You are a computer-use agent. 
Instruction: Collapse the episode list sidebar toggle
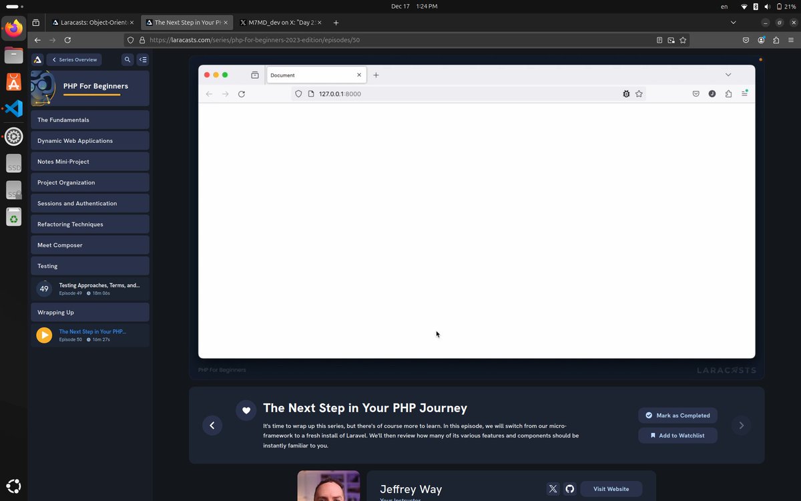click(x=143, y=59)
